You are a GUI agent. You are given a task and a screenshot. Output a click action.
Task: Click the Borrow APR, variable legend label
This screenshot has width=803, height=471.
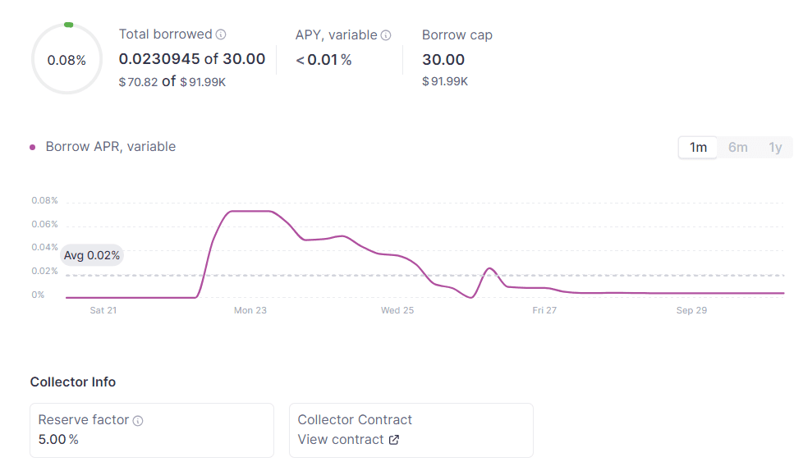click(110, 147)
